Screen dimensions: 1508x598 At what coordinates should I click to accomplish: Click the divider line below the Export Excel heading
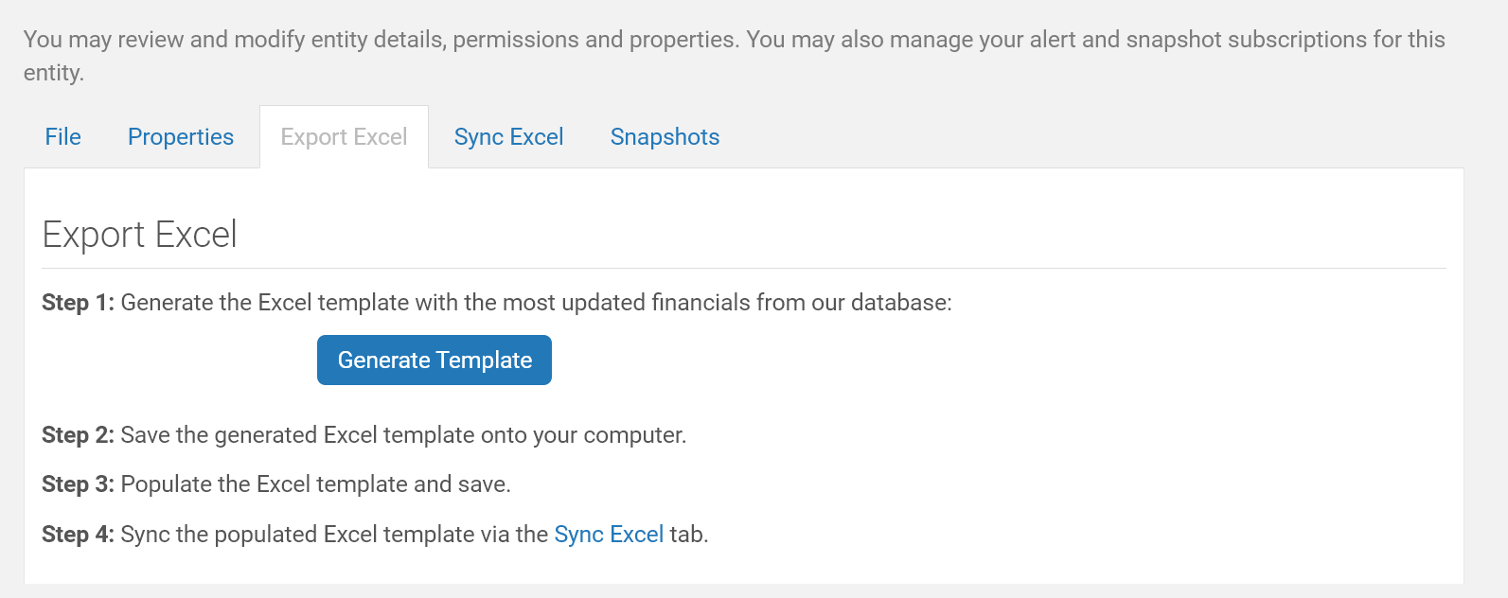pyautogui.click(x=744, y=269)
